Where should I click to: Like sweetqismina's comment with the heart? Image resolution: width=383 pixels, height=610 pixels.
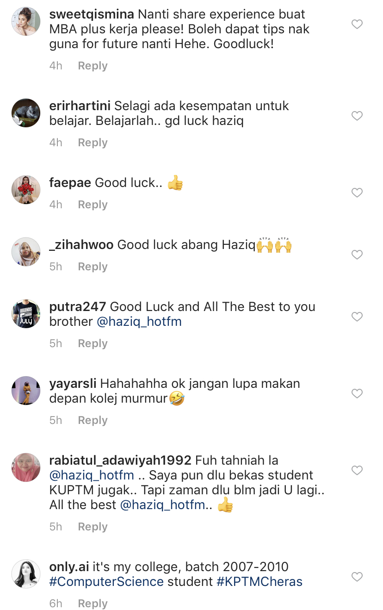(357, 24)
